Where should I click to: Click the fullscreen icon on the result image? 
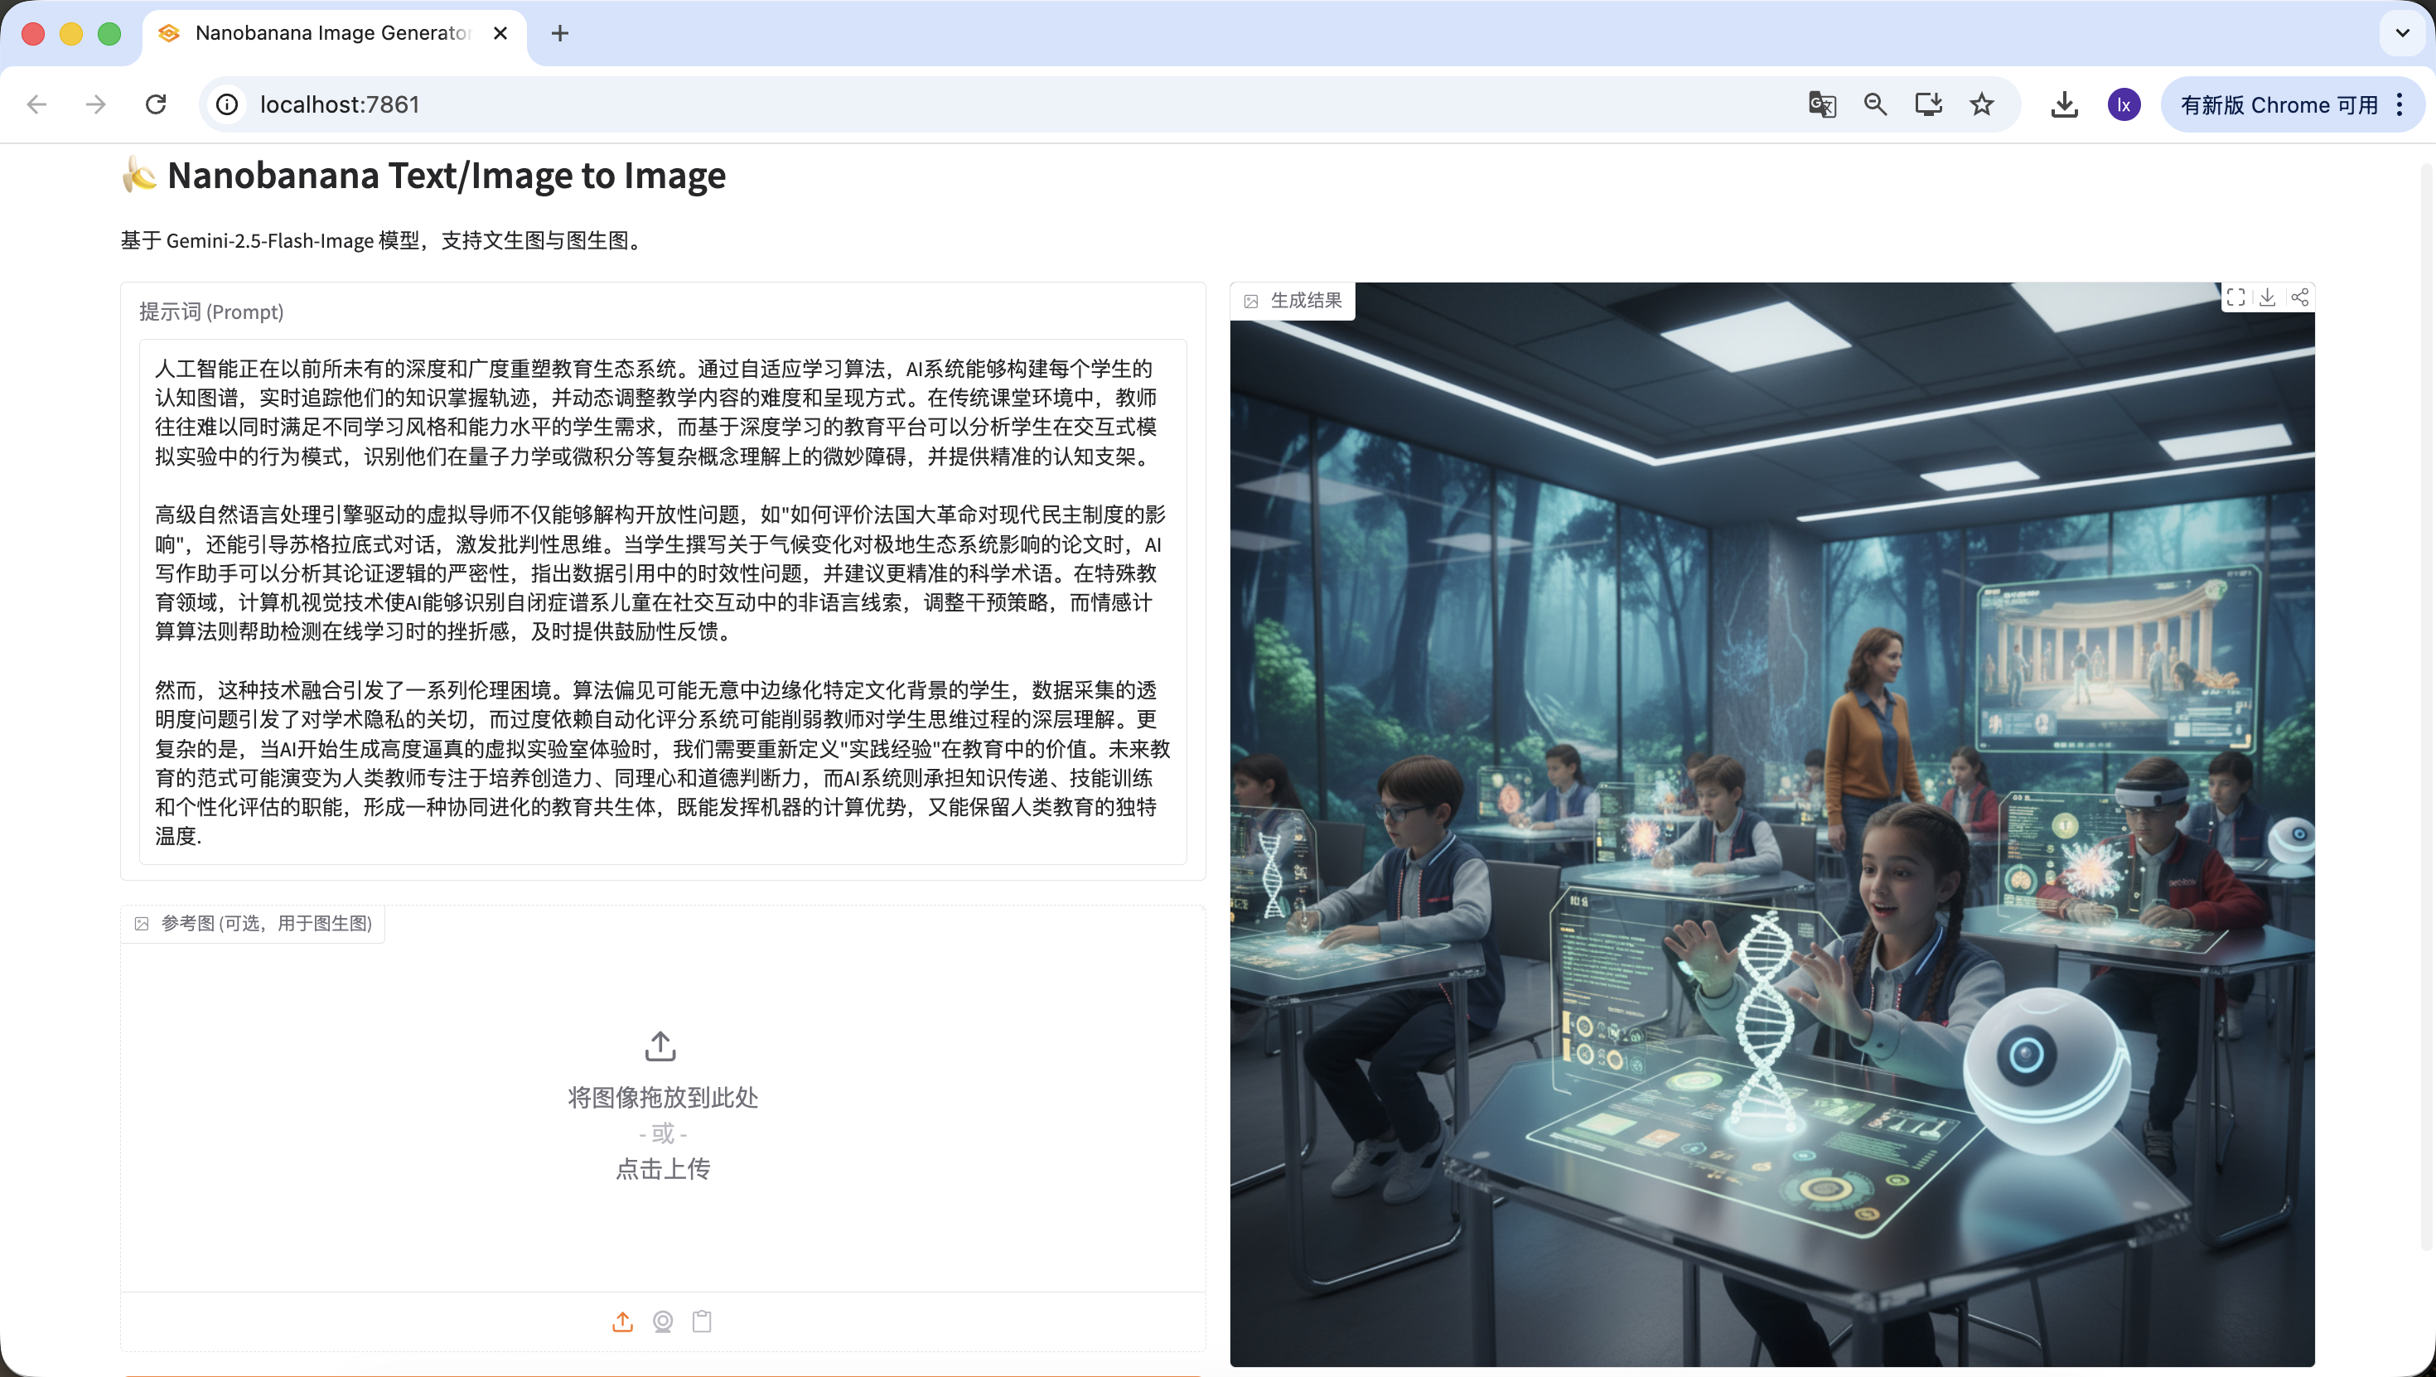[2235, 298]
